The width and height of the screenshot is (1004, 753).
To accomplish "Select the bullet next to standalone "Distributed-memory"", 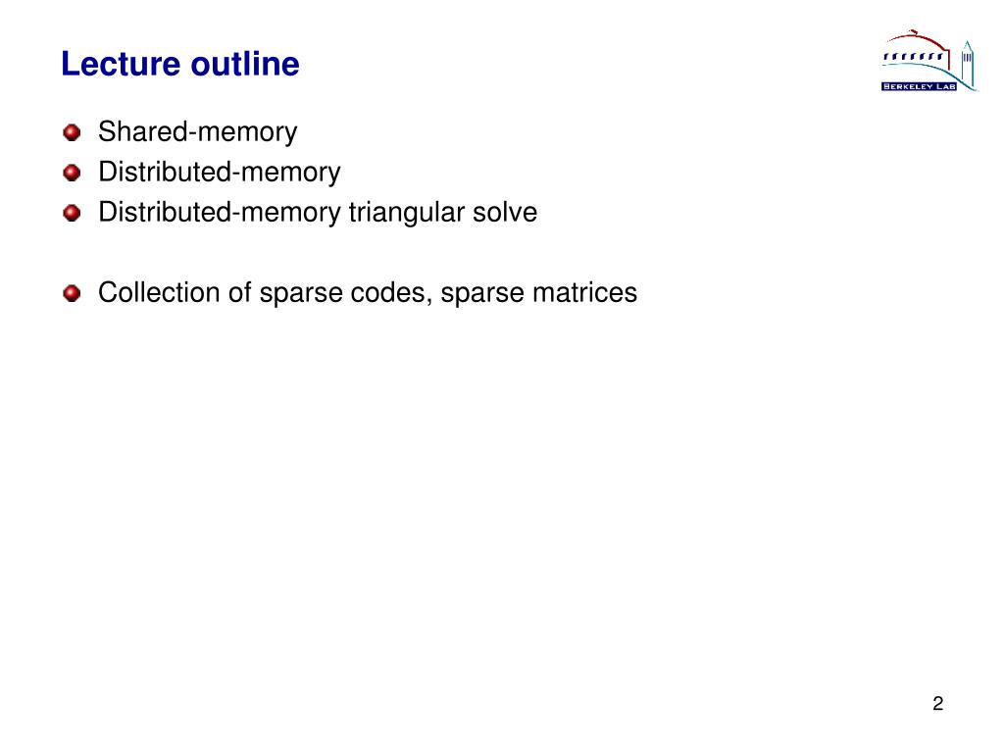I will 71,174.
